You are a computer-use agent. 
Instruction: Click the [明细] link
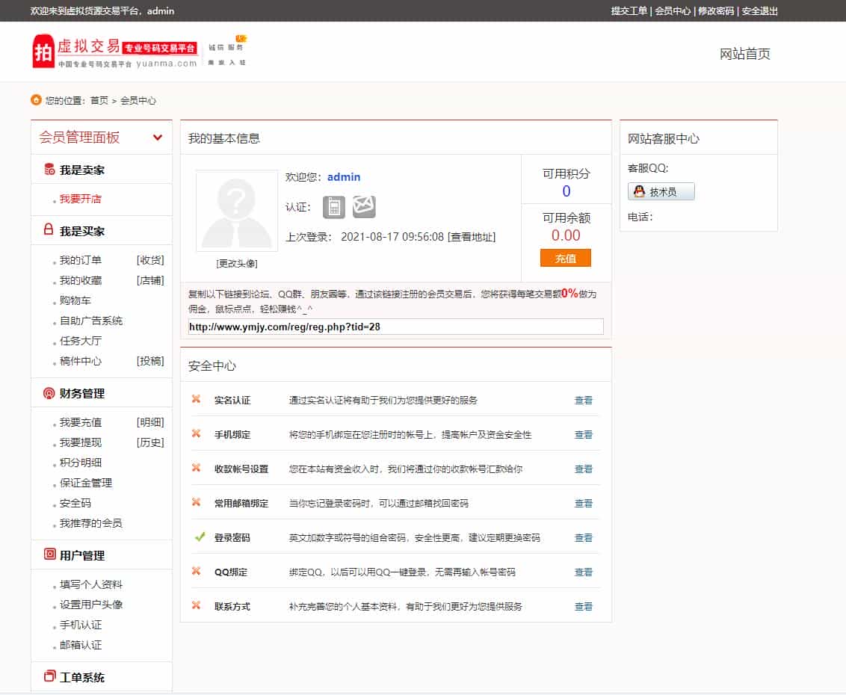tap(150, 422)
